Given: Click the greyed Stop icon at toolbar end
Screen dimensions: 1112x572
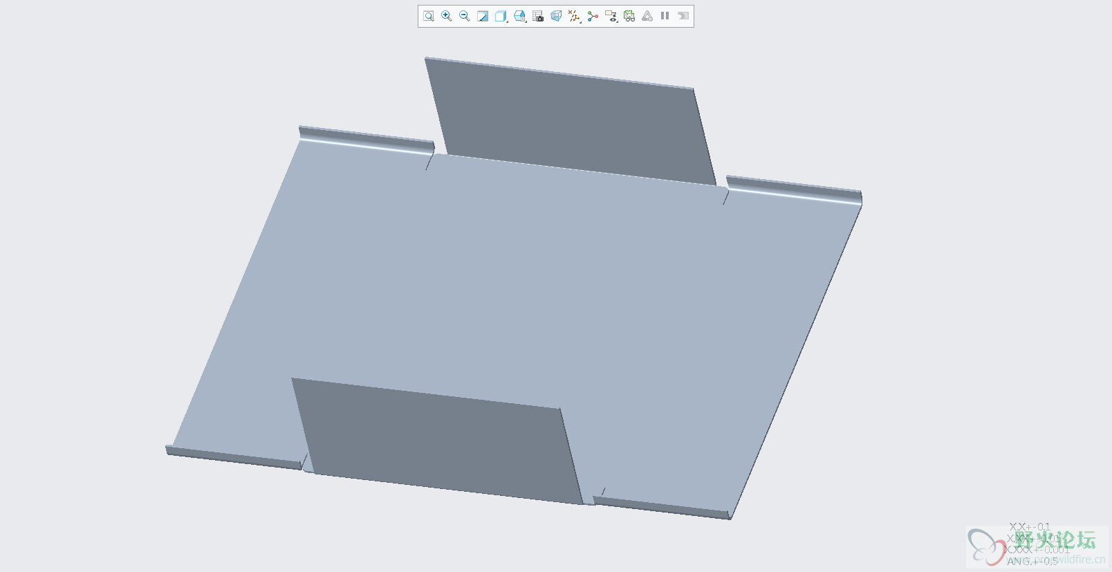Looking at the screenshot, I should coord(683,16).
